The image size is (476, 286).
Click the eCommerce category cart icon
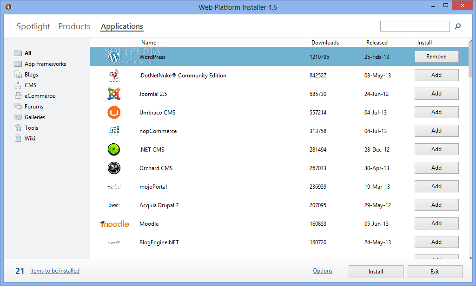tap(18, 95)
